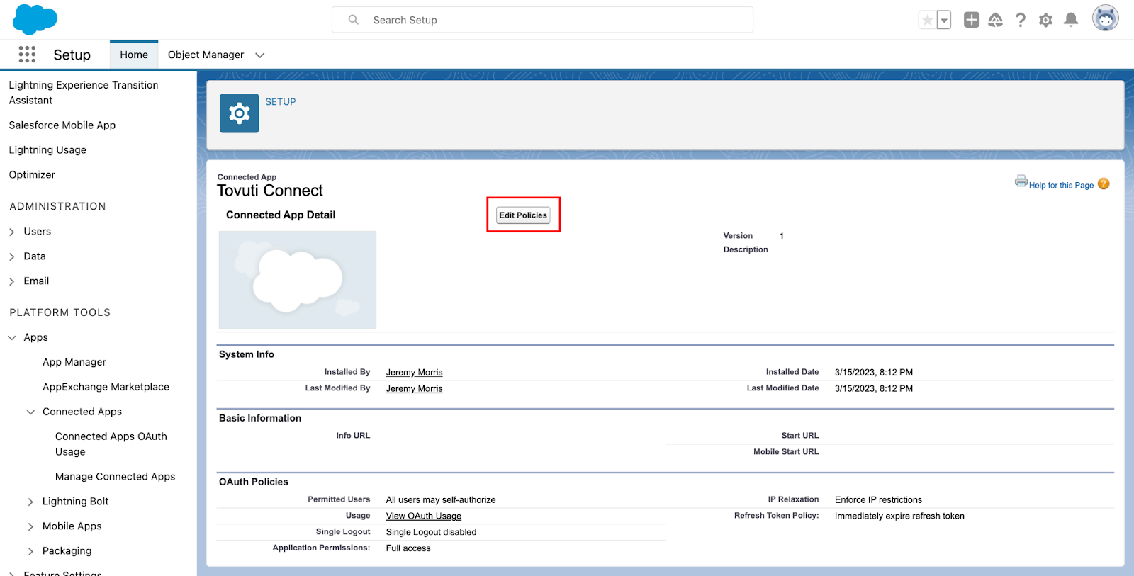Open the Setup gear menu in header
Viewport: 1134px width, 576px height.
tap(1045, 20)
